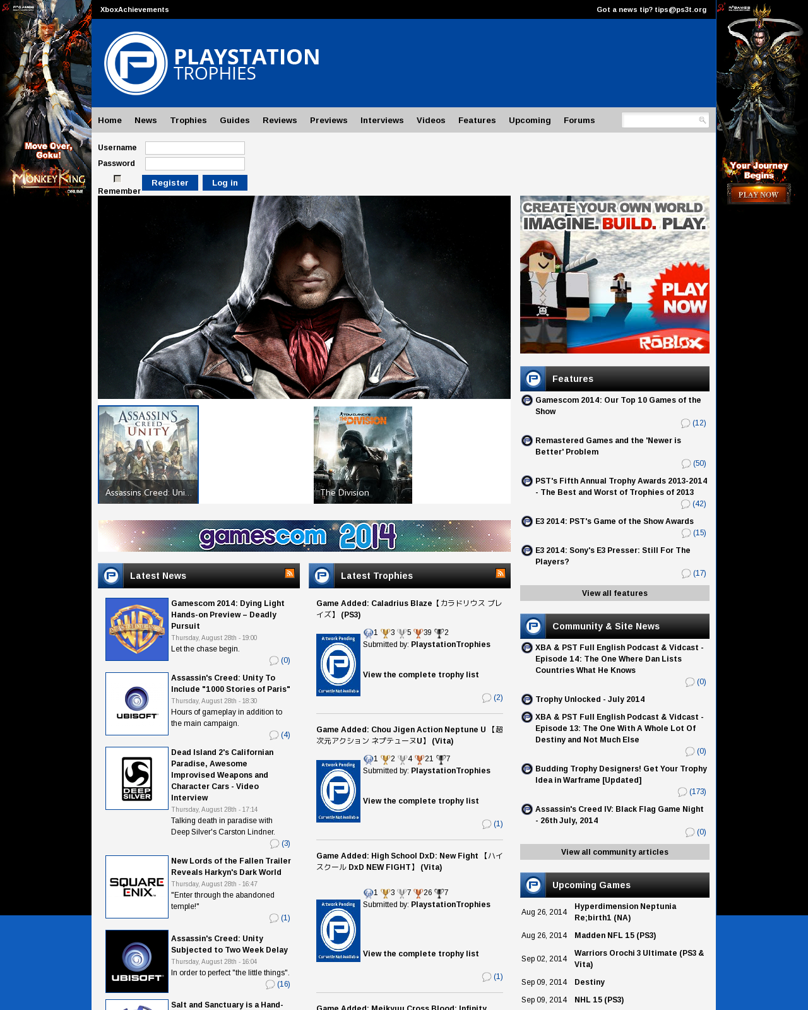
Task: Click the Warner Bros logo thumbnail
Action: click(x=137, y=629)
